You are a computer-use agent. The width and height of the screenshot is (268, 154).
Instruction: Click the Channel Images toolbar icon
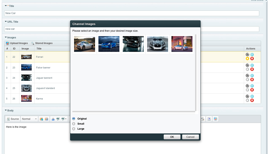[215, 119]
